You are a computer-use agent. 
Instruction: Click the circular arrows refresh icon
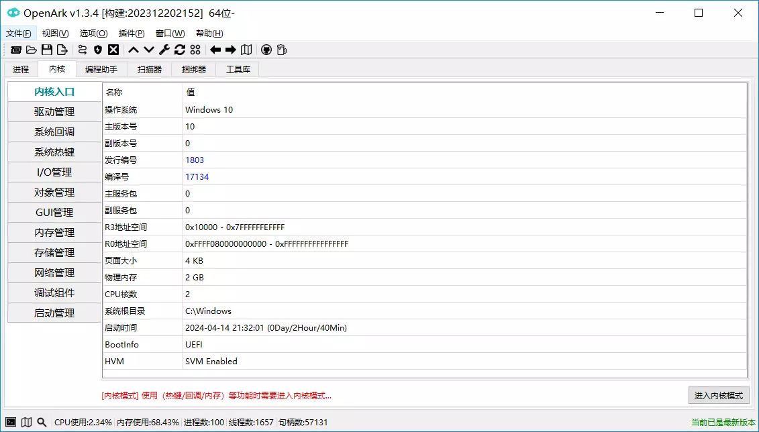tap(180, 50)
